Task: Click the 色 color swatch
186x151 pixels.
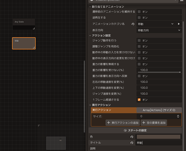Action: pyautogui.click(x=159, y=137)
